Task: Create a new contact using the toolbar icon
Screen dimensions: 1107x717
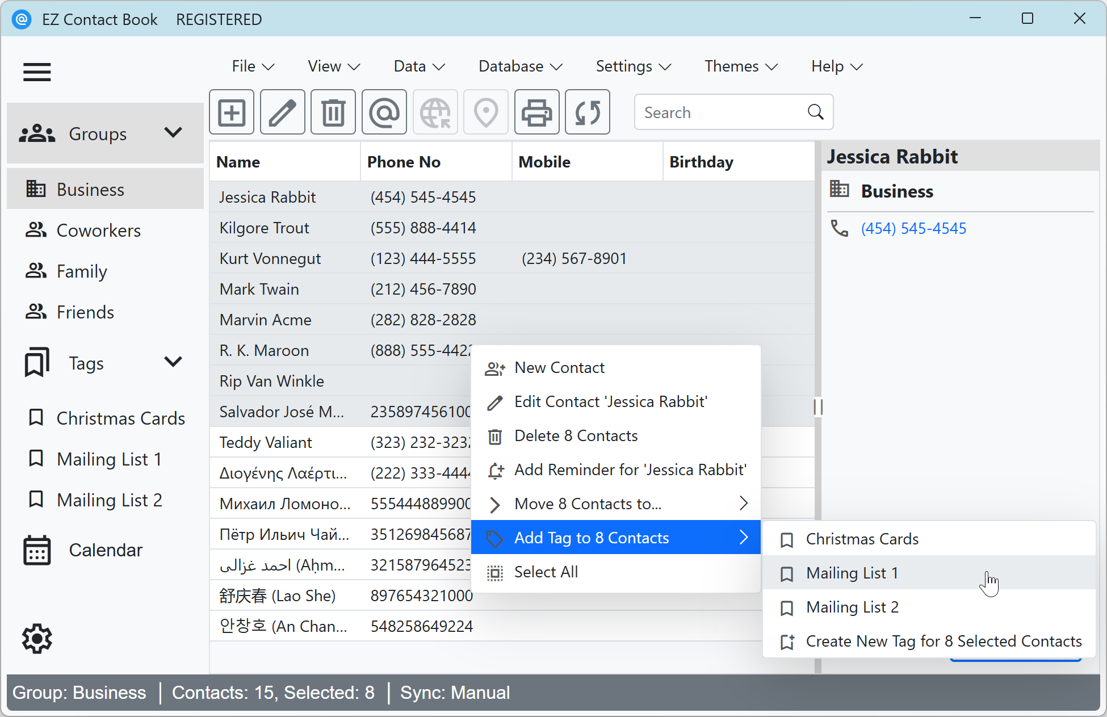Action: coord(232,112)
